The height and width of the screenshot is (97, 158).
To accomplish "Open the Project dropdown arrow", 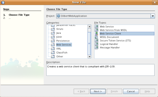I will coord(153,16).
